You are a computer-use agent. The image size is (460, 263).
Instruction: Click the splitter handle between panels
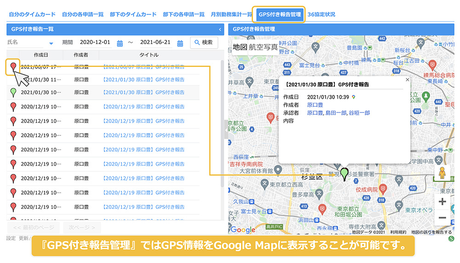point(226,129)
